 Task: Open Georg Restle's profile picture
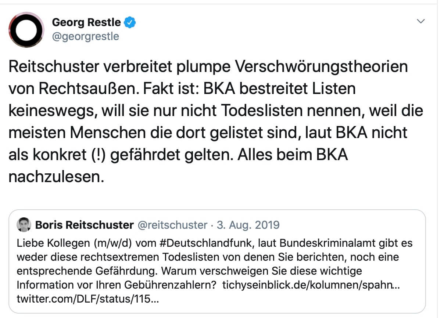coord(26,29)
